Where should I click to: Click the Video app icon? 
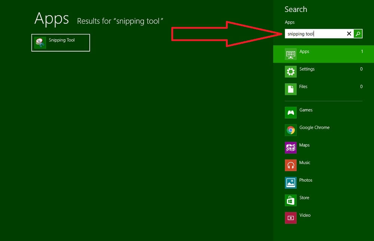tap(291, 217)
